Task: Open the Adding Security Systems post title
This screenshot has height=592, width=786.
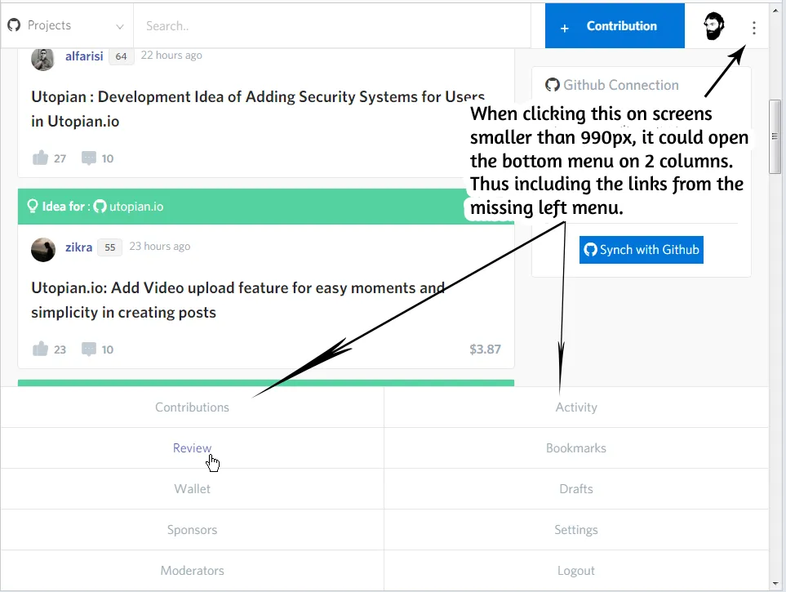Action: click(258, 109)
